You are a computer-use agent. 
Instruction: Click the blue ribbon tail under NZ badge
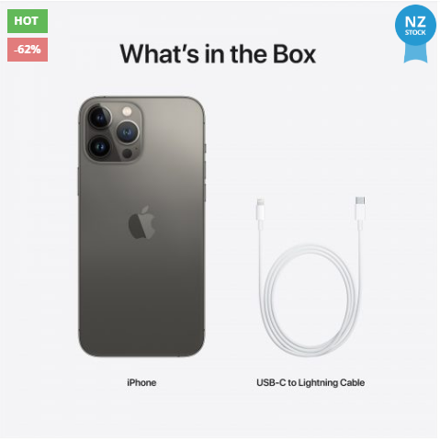(x=415, y=54)
